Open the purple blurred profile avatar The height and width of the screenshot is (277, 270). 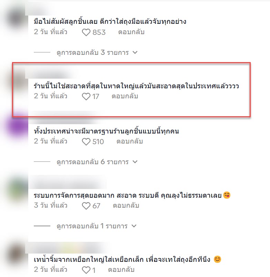[17, 126]
